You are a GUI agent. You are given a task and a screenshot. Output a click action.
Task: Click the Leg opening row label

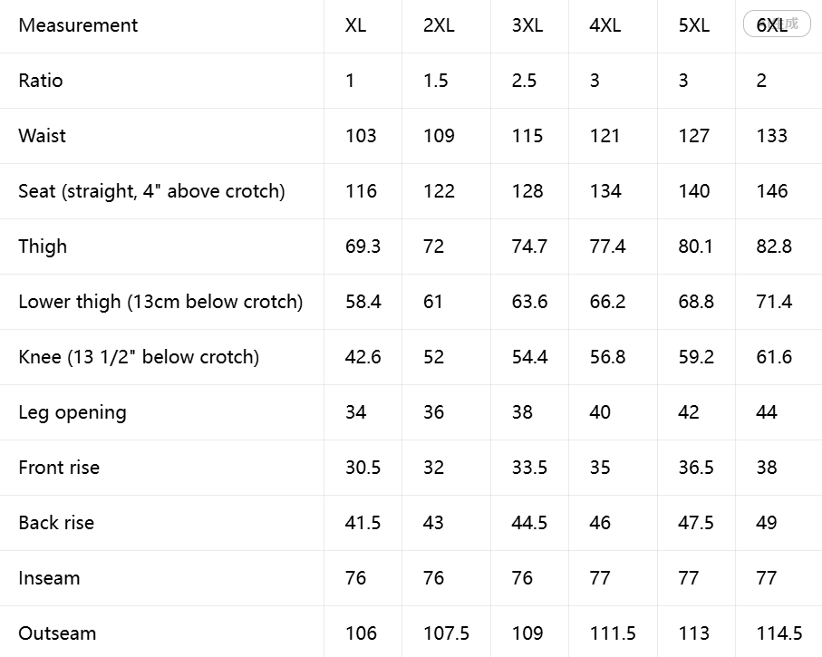73,412
